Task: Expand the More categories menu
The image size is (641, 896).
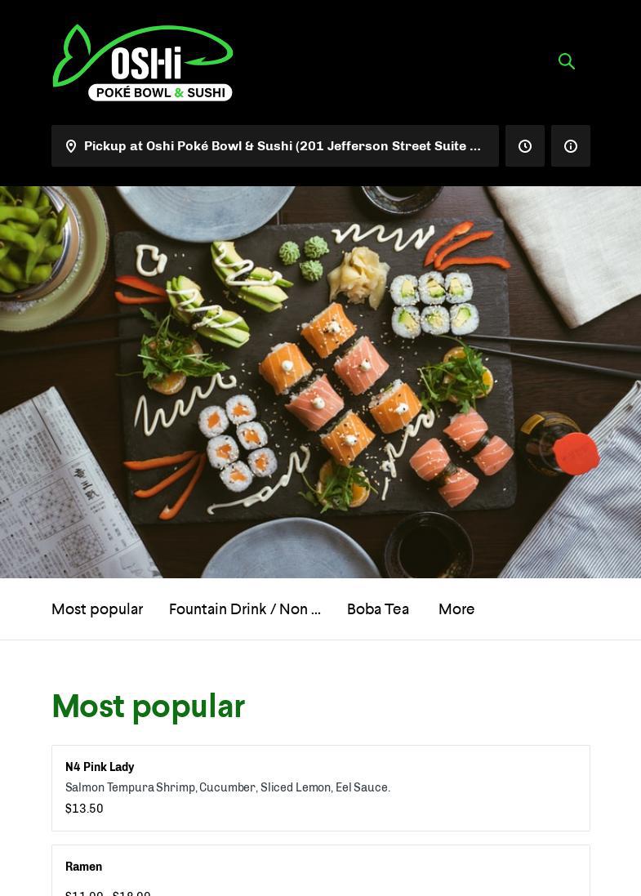Action: click(456, 609)
